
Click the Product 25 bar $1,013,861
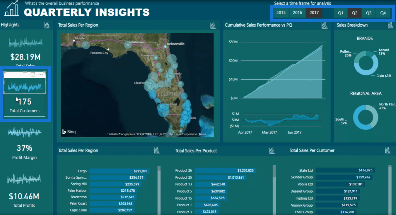coord(221,178)
